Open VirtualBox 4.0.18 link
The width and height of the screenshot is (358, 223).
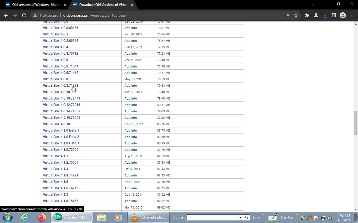click(56, 124)
